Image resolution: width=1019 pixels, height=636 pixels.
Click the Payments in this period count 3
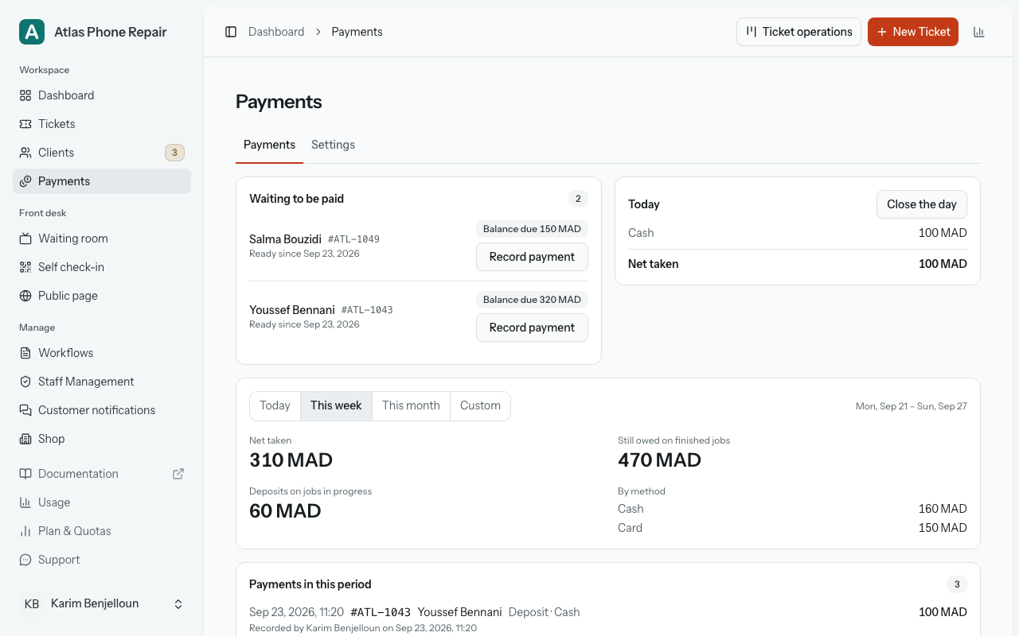click(957, 584)
